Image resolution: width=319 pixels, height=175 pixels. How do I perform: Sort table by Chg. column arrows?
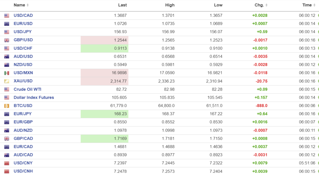(x=266, y=5)
